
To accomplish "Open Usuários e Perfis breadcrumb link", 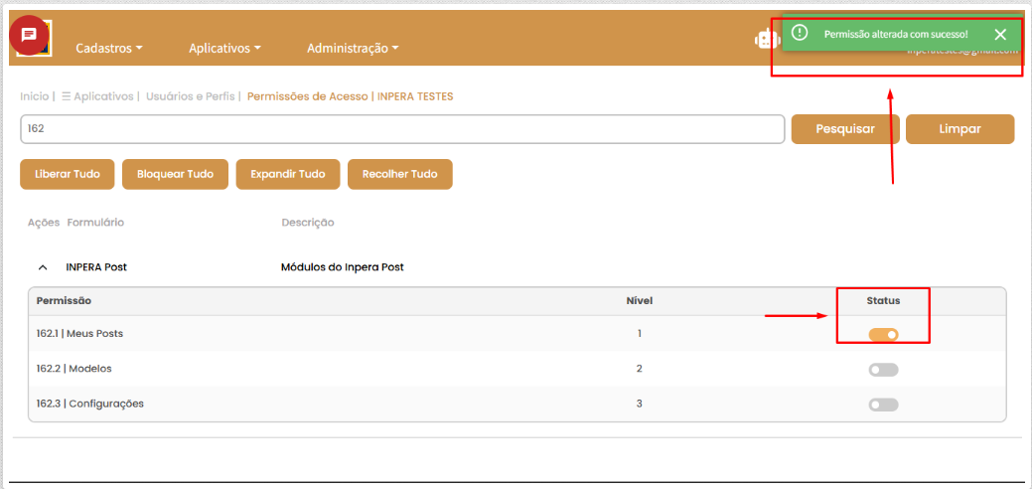I will (190, 96).
